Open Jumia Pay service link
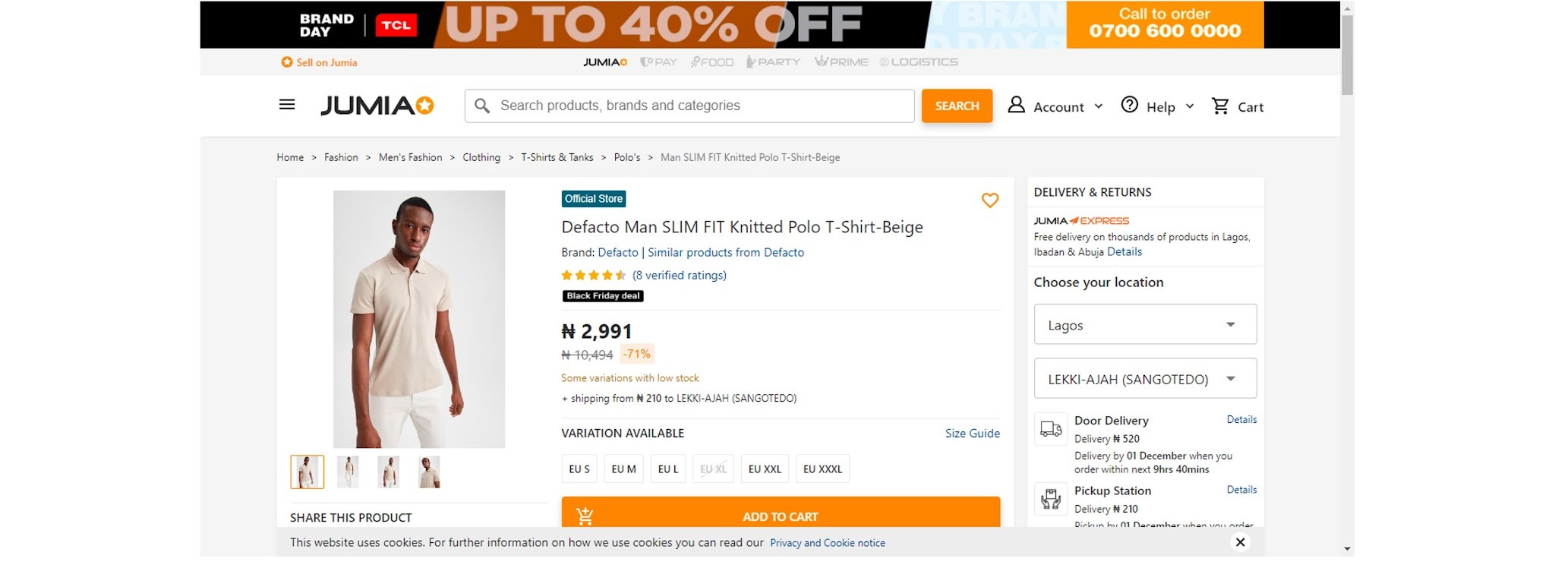The width and height of the screenshot is (1555, 571). click(658, 62)
